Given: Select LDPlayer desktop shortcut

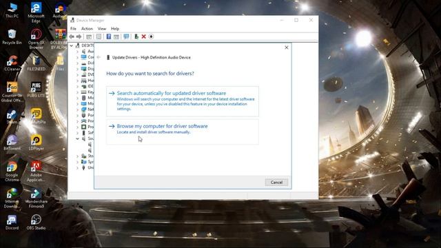Looking at the screenshot, I should tap(36, 143).
